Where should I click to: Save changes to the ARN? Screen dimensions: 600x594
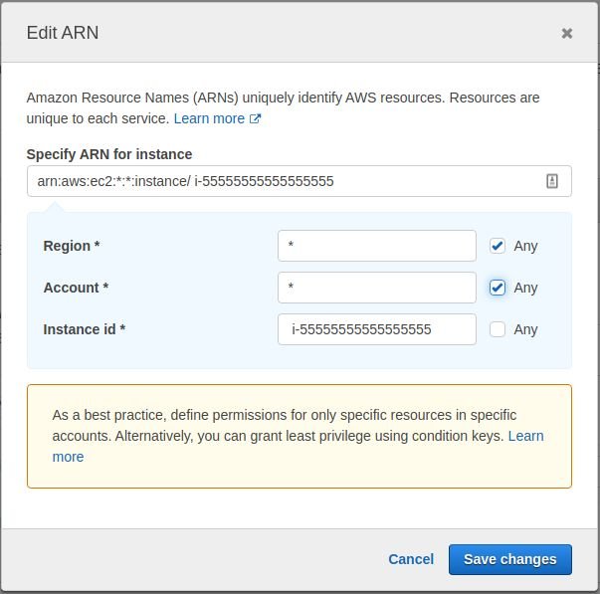(510, 559)
